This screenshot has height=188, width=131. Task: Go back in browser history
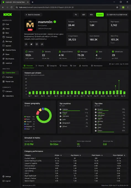tap(3, 7)
